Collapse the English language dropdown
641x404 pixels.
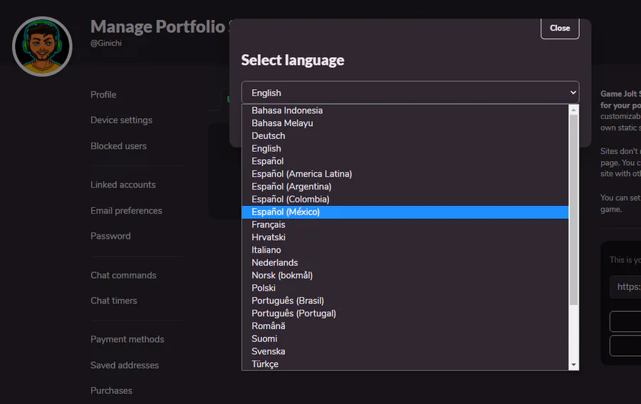(410, 93)
